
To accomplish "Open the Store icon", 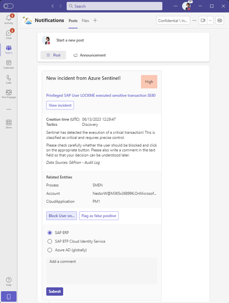I will 9,124.
